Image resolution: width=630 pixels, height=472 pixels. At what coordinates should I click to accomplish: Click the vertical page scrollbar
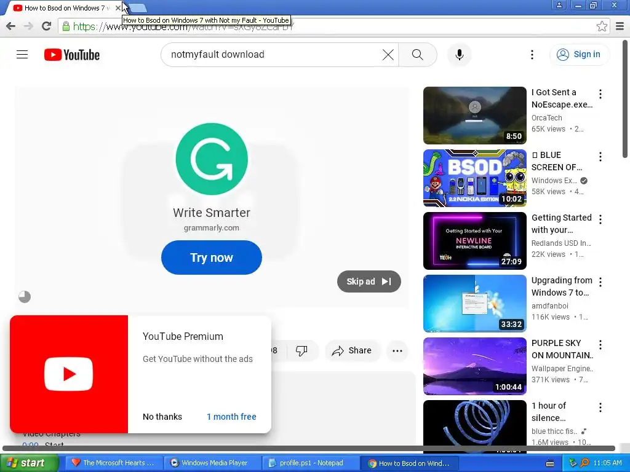[625, 99]
